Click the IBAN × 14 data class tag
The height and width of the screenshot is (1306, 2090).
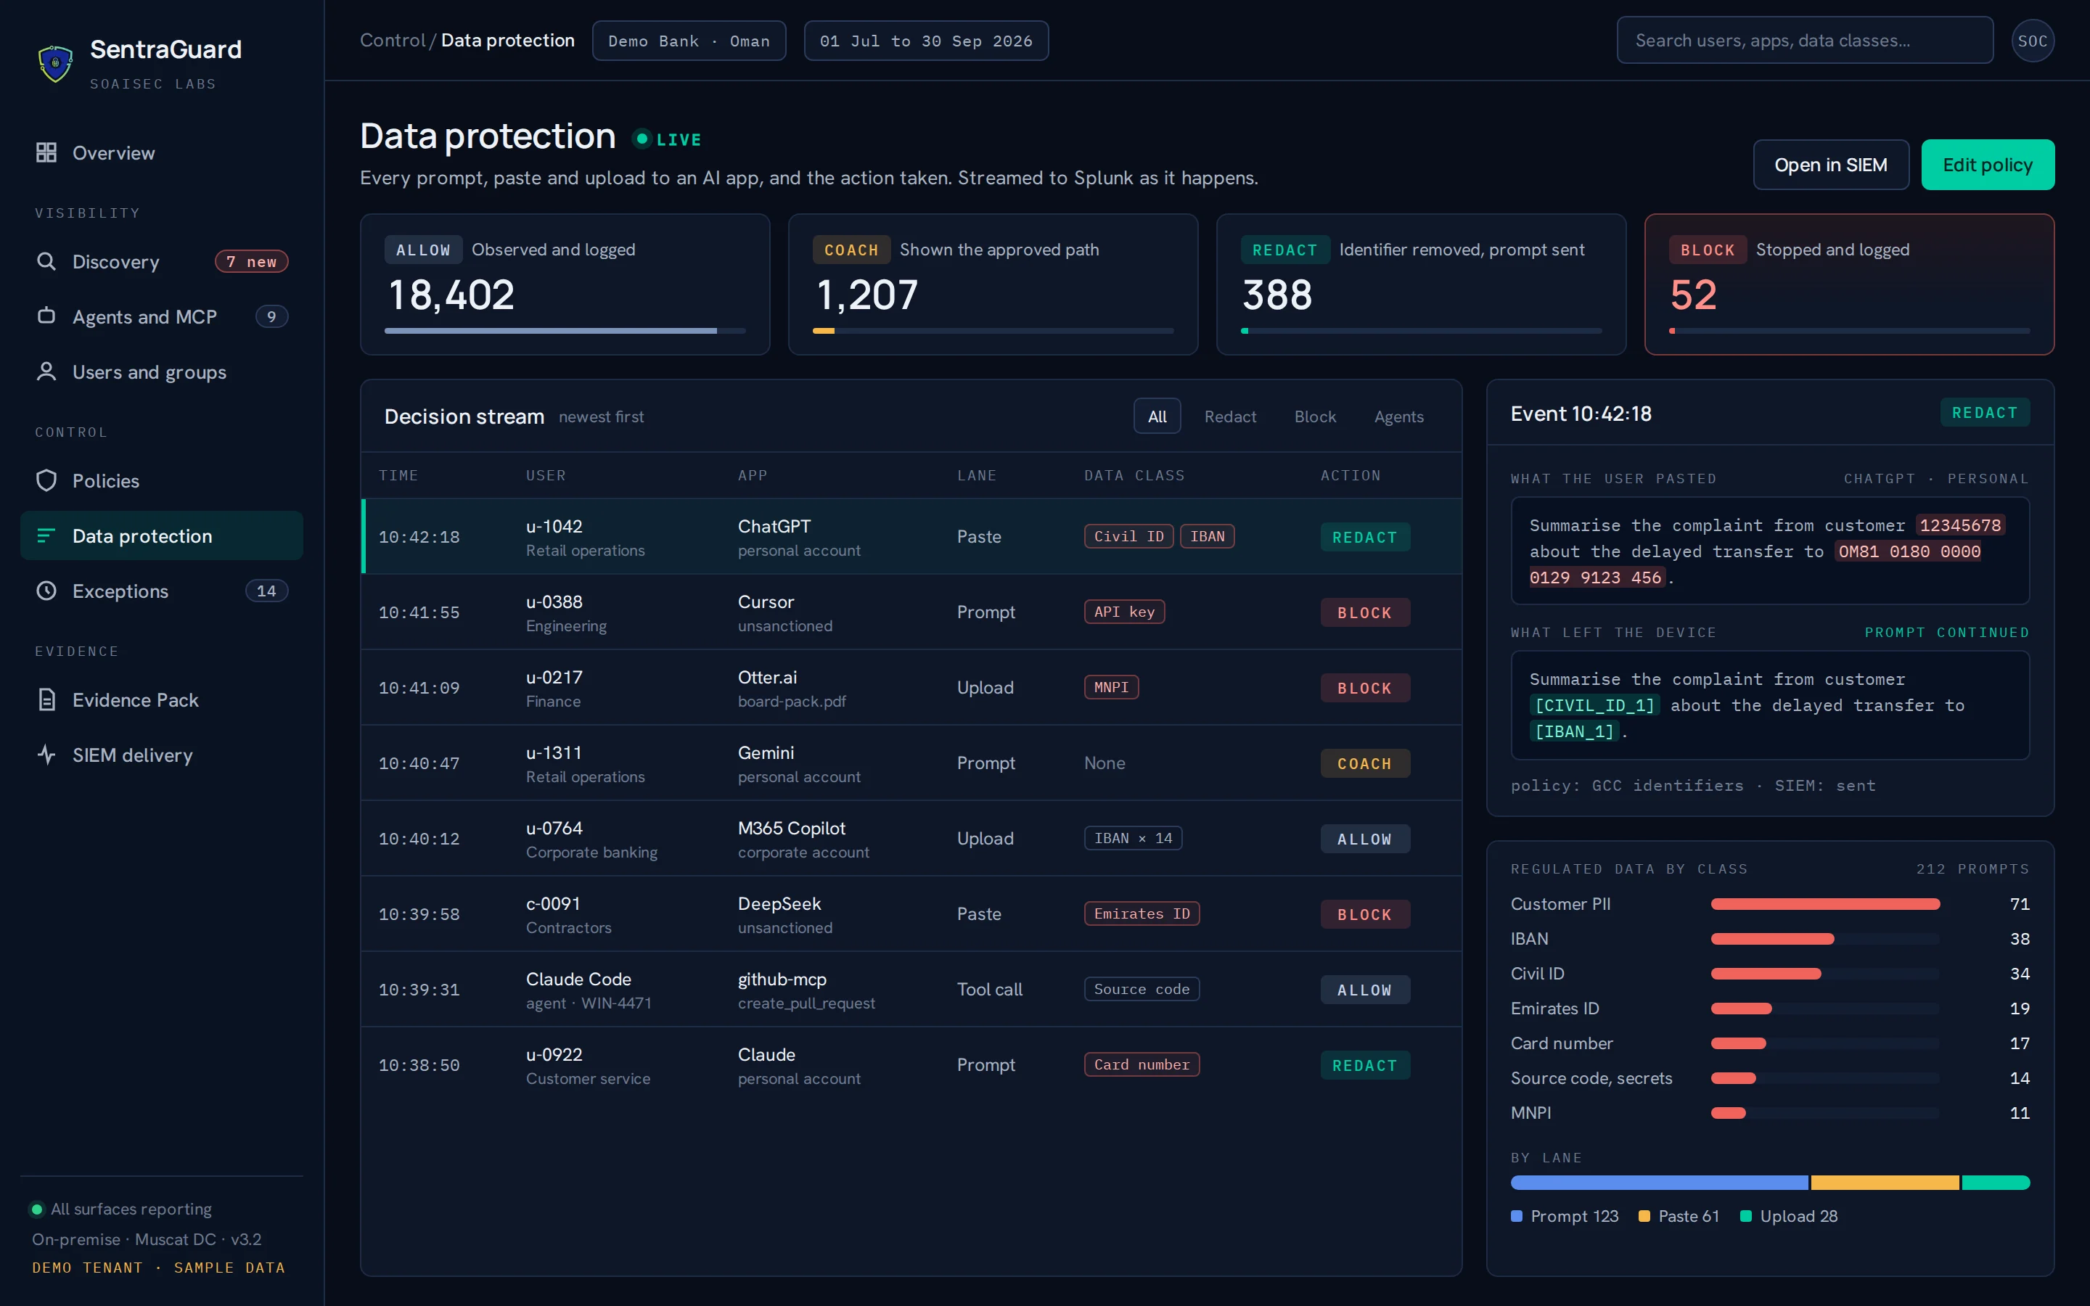(1133, 839)
